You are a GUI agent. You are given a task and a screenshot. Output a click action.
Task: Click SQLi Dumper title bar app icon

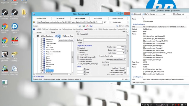(34, 14)
